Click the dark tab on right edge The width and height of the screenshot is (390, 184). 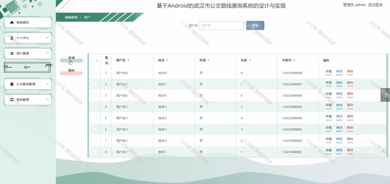(x=385, y=95)
